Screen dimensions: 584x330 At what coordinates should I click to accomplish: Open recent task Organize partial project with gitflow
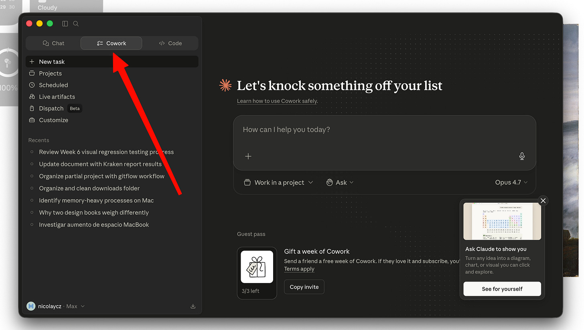101,176
